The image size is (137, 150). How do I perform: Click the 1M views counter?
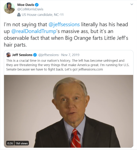tap(22, 143)
